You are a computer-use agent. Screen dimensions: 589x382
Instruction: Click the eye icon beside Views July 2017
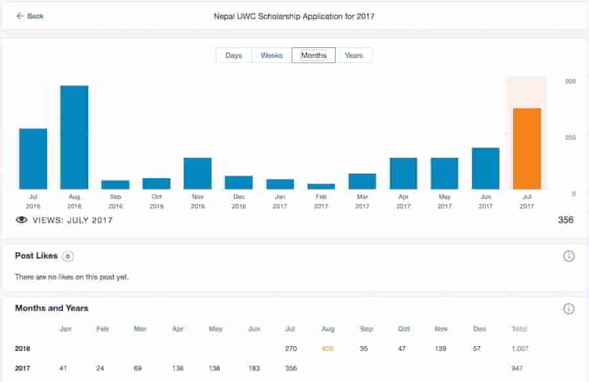[x=22, y=220]
